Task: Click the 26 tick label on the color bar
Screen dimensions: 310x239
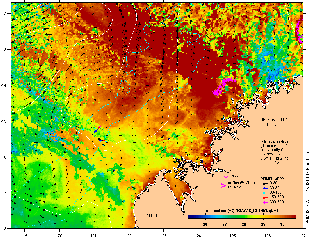Action: (x=205, y=224)
